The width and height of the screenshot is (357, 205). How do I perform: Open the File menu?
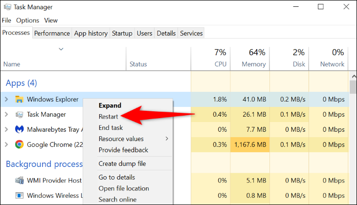click(6, 20)
